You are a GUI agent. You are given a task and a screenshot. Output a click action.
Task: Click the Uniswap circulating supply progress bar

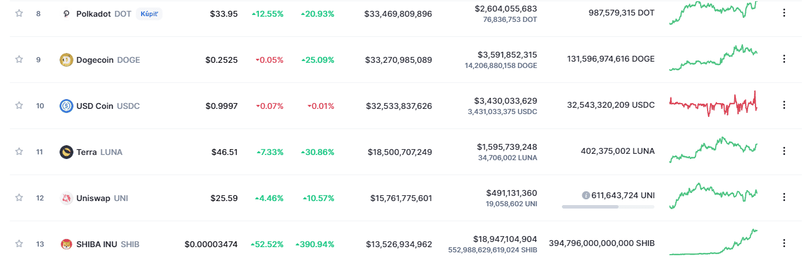(x=608, y=206)
